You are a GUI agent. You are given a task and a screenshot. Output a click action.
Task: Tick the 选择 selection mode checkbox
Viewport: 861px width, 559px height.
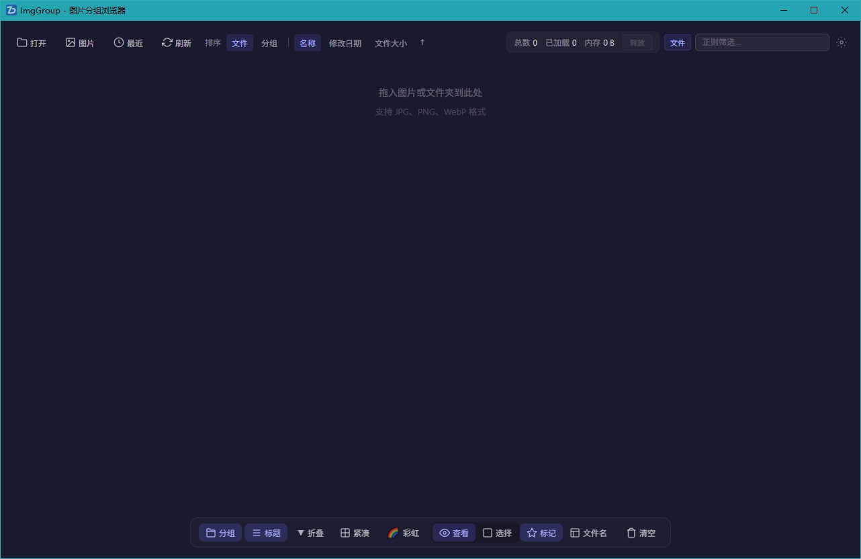[497, 533]
